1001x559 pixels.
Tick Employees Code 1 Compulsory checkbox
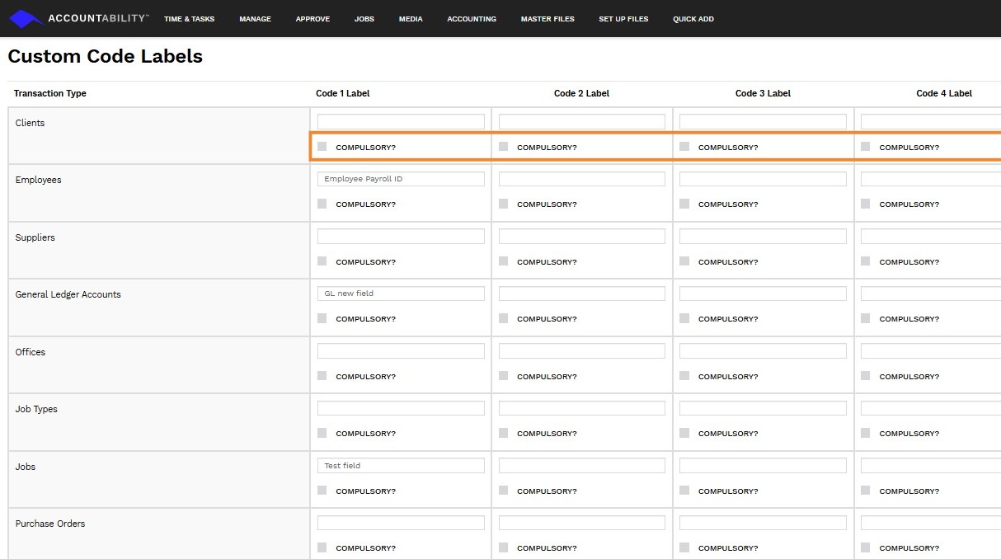coord(322,204)
